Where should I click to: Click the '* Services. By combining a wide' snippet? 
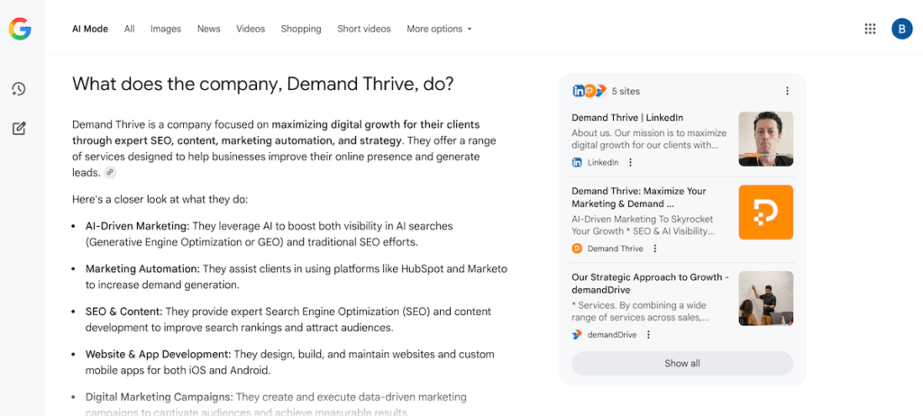coord(641,312)
